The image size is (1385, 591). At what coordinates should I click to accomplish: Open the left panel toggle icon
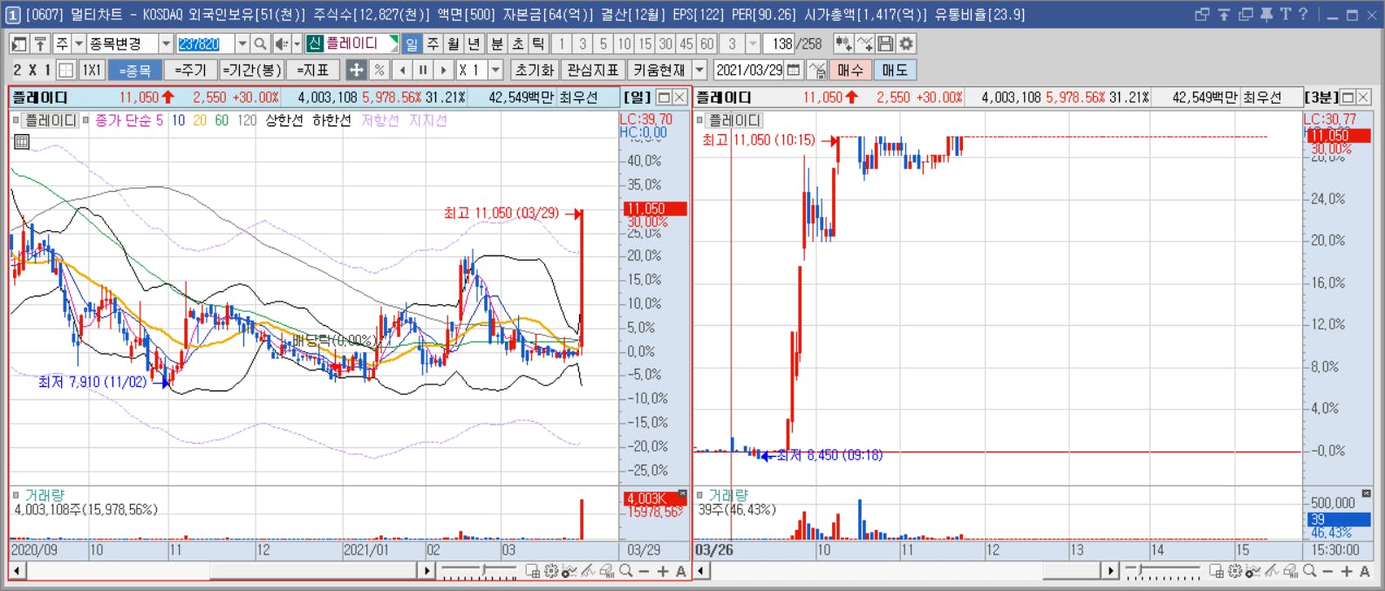19,44
